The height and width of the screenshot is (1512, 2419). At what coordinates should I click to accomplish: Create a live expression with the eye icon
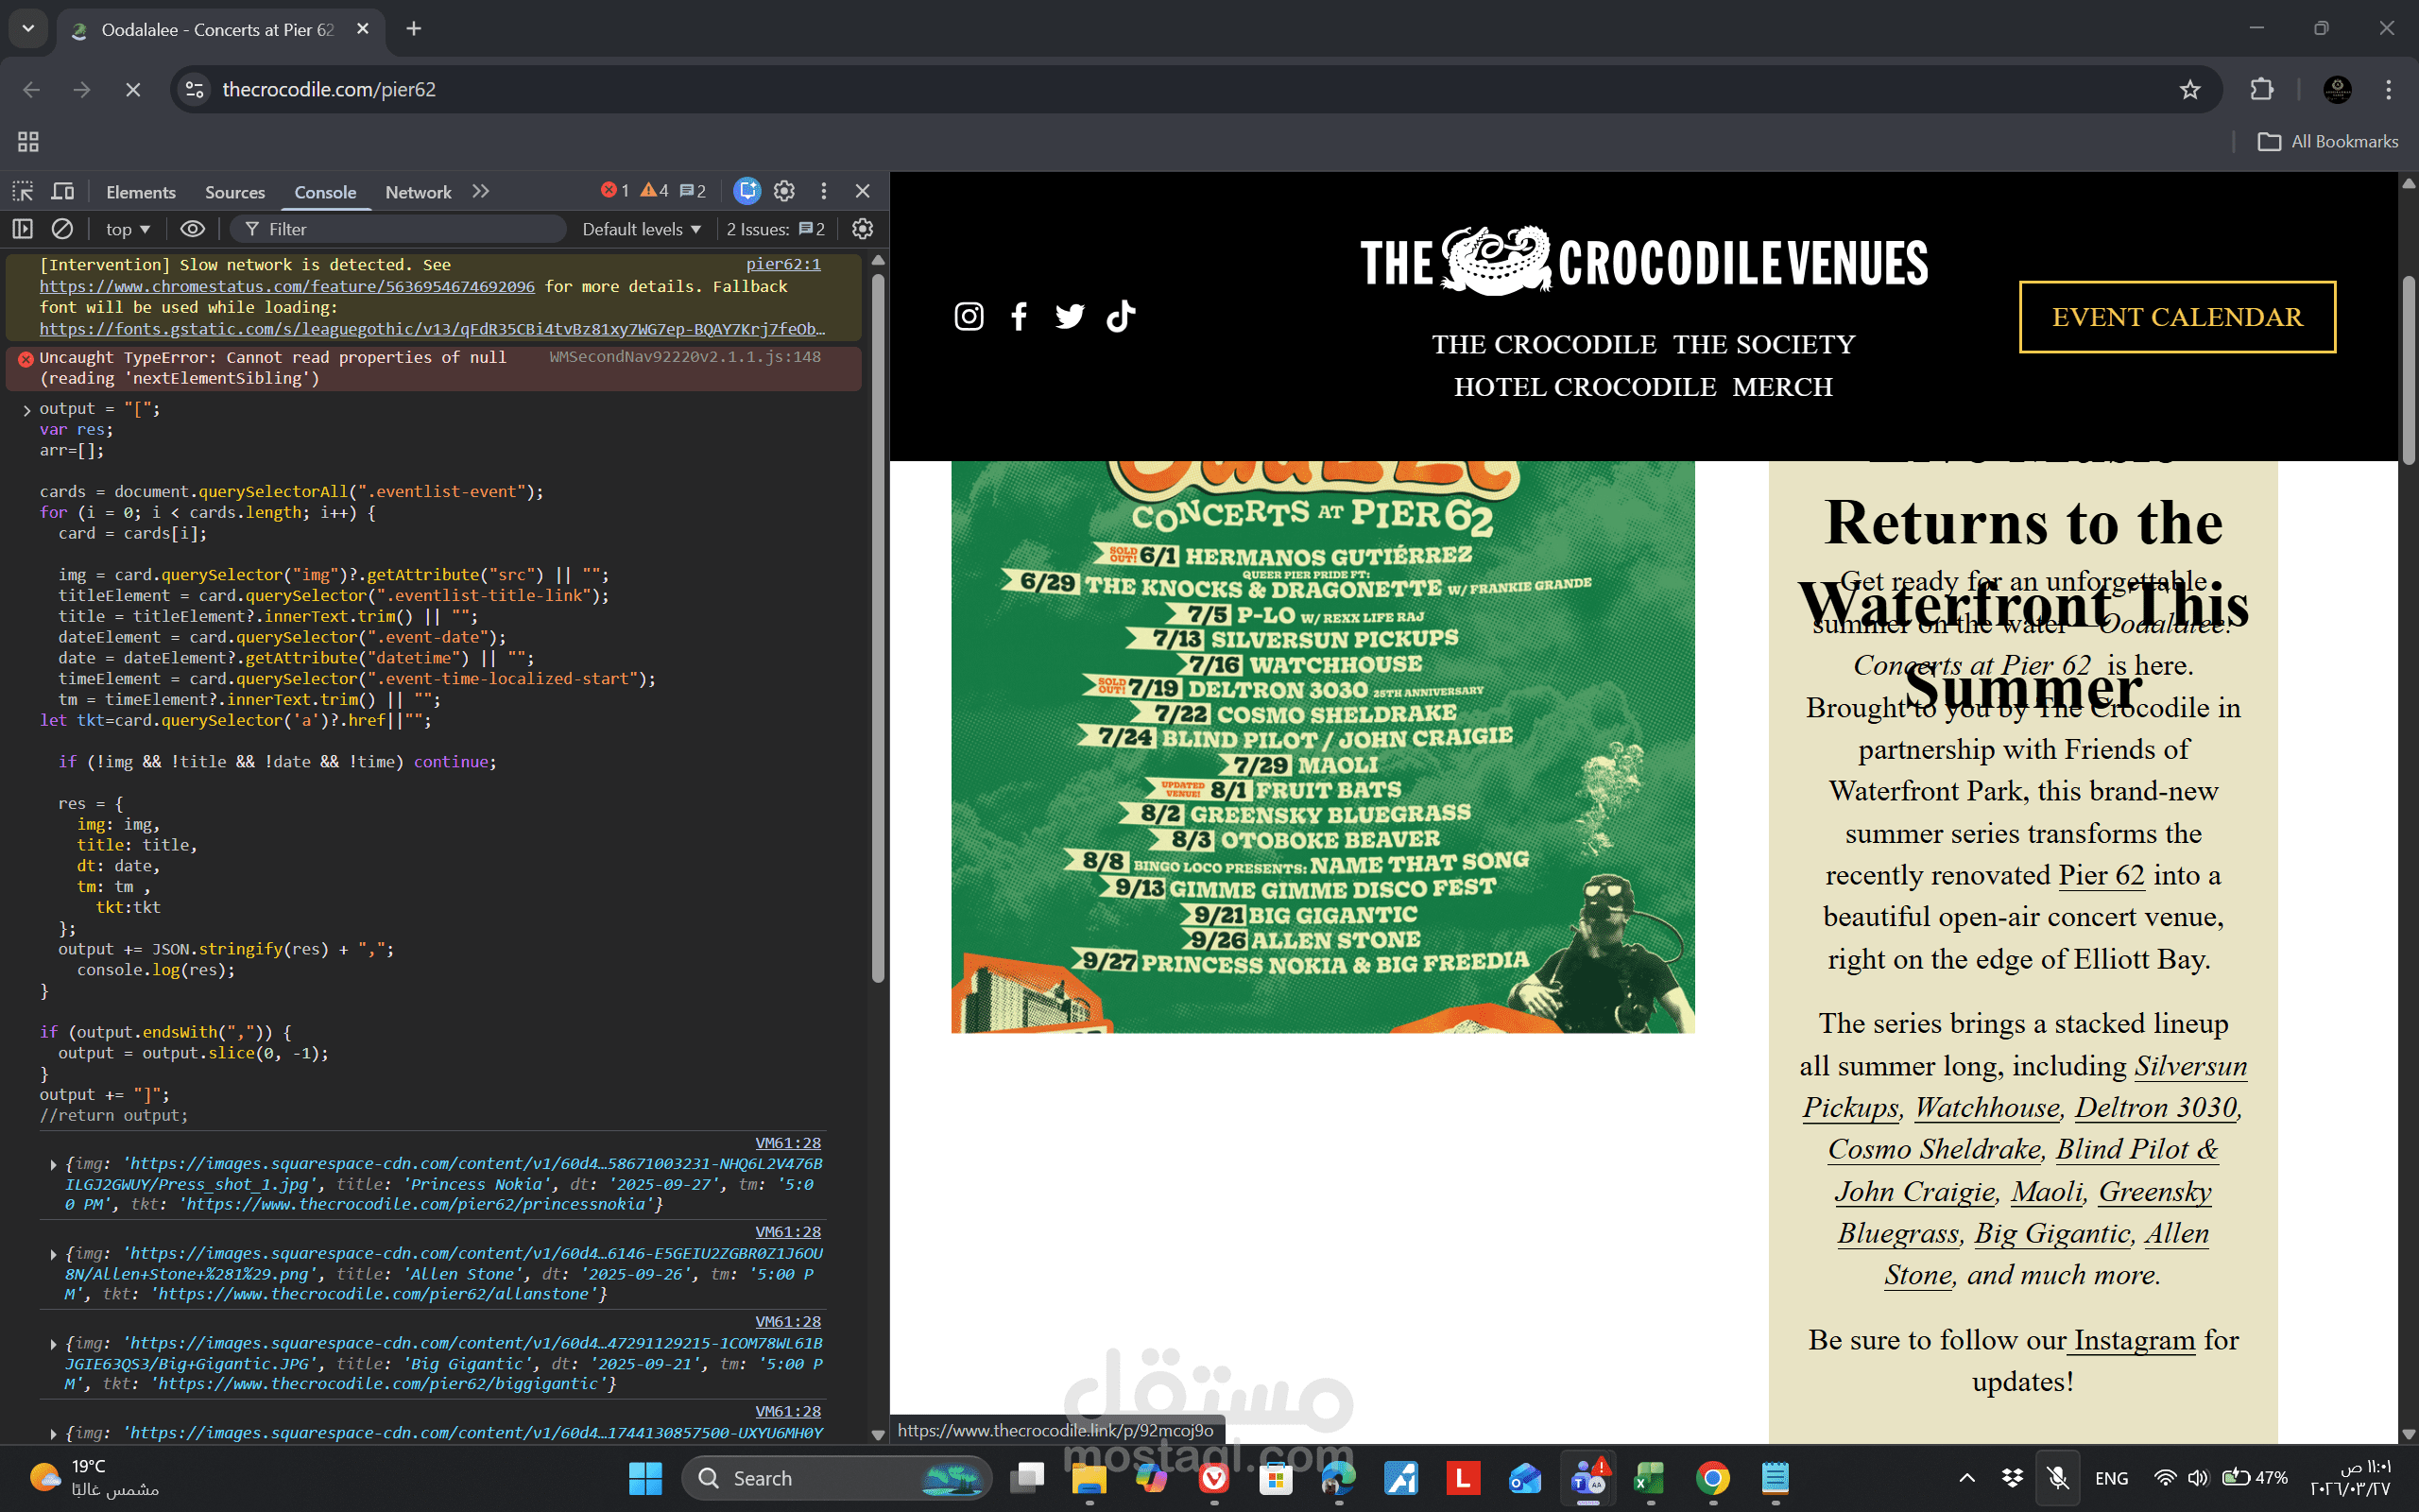pyautogui.click(x=192, y=229)
